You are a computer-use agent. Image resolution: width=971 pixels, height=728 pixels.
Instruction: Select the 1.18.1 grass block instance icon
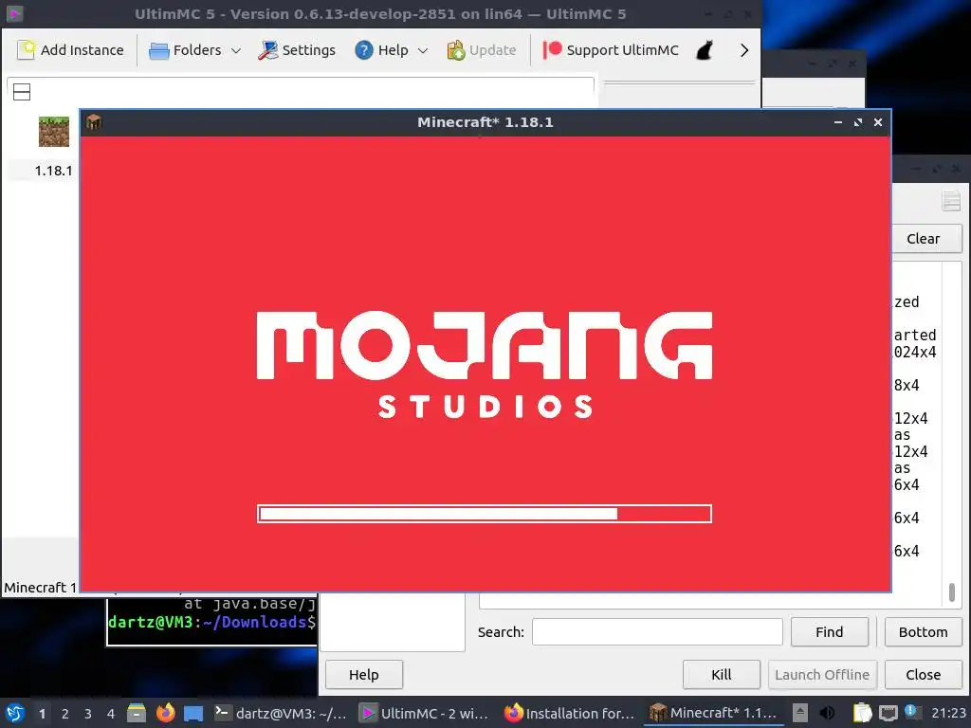54,131
